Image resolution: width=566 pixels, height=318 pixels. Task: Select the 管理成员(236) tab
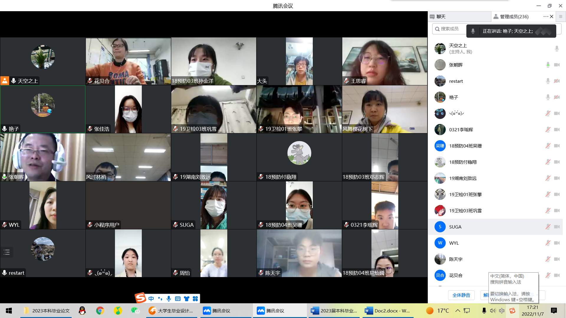coord(514,16)
